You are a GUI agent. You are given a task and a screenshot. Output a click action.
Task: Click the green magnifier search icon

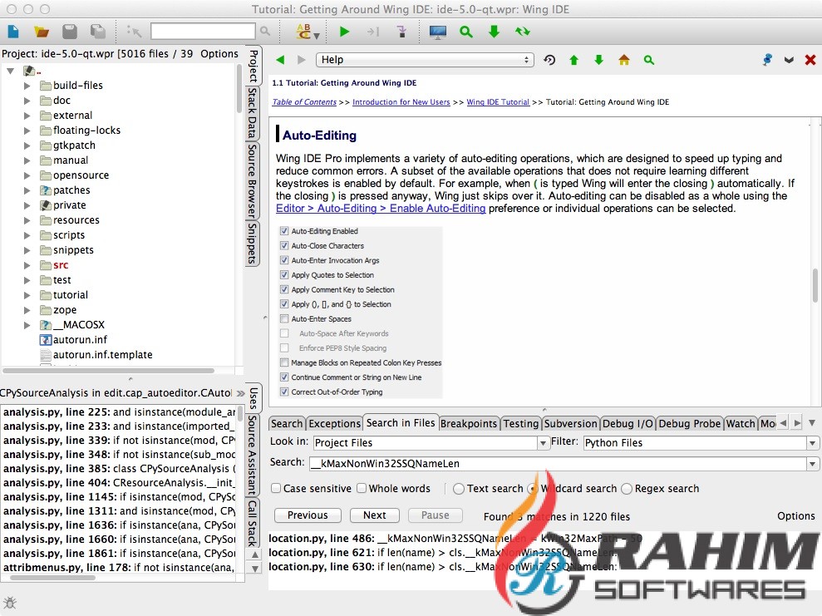[x=466, y=32]
